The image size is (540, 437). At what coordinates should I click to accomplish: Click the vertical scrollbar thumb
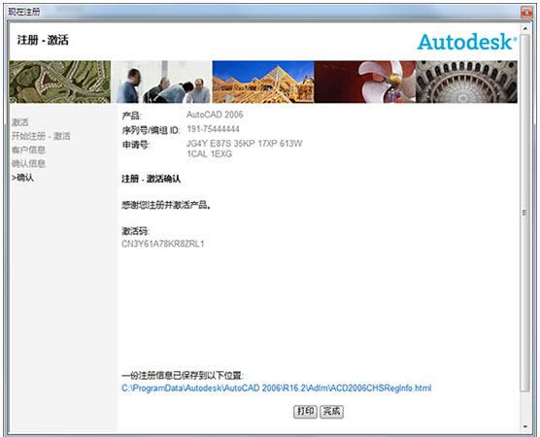tap(525, 213)
